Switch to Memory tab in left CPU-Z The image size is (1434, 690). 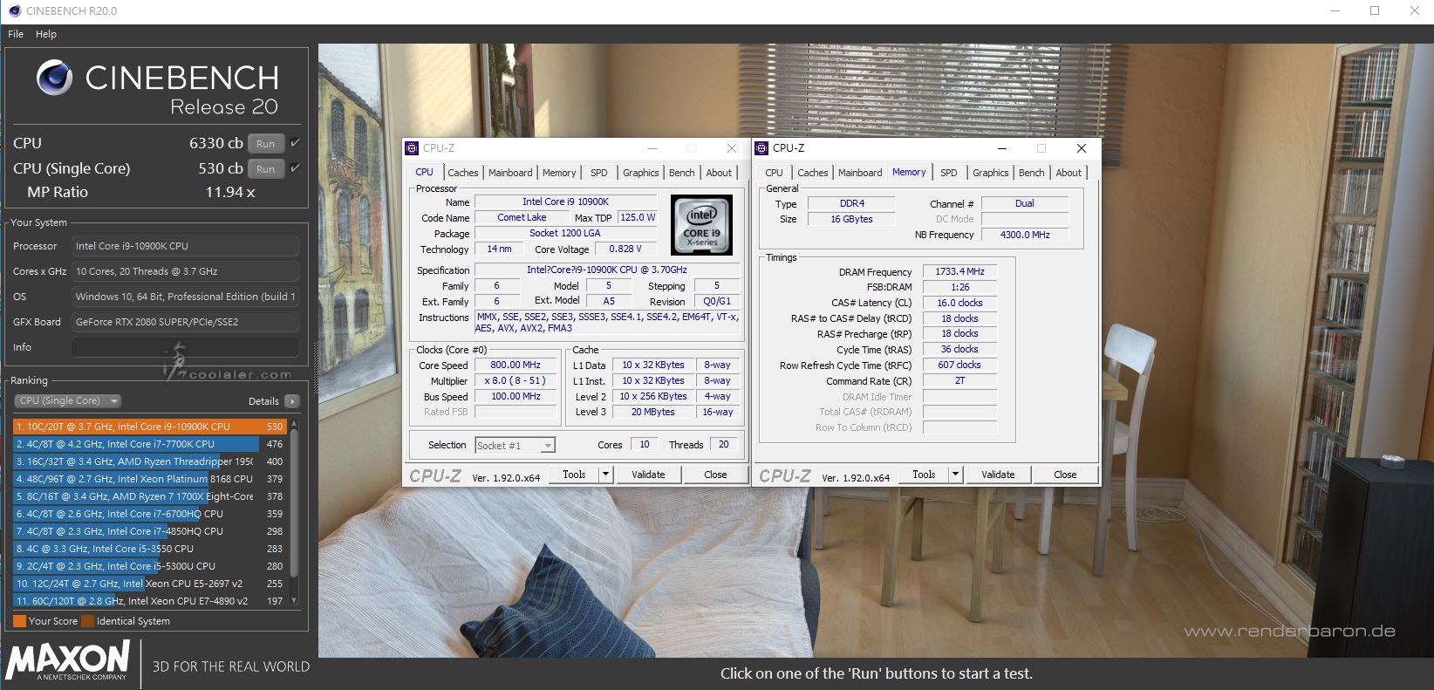(x=559, y=173)
